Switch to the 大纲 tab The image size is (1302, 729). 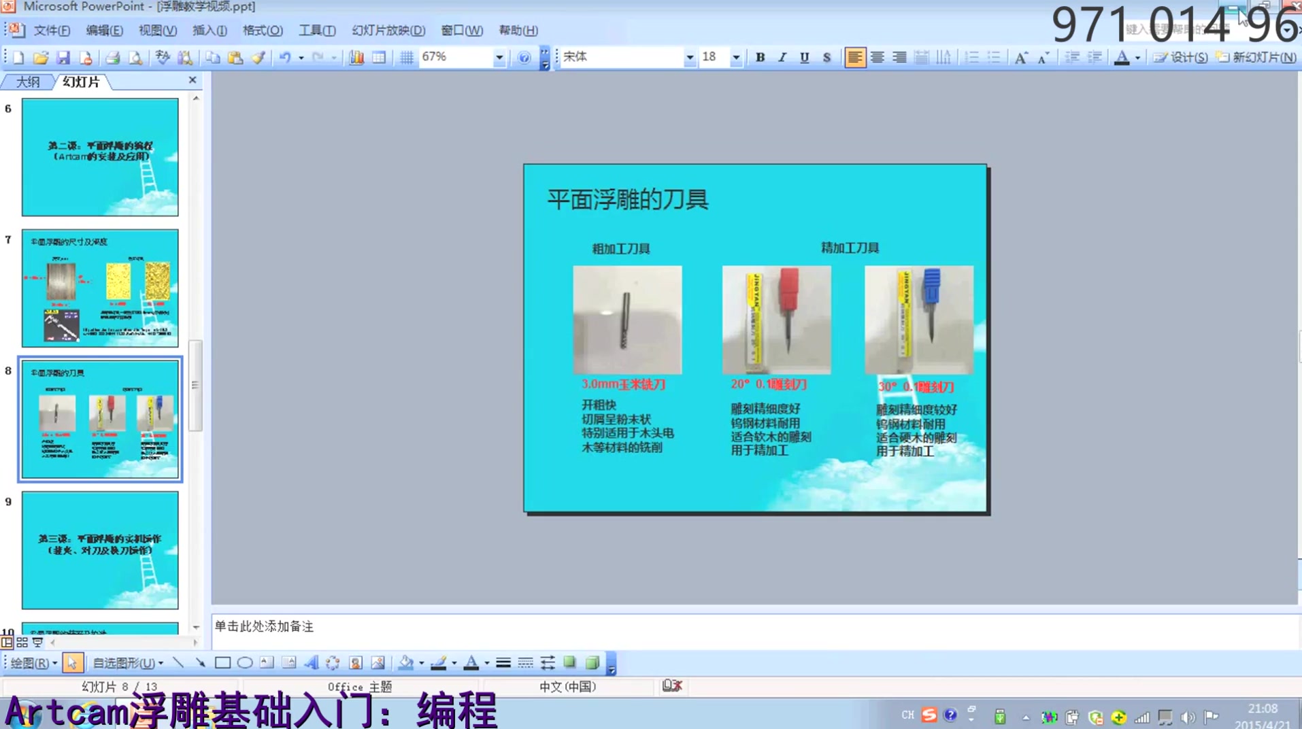tap(27, 81)
